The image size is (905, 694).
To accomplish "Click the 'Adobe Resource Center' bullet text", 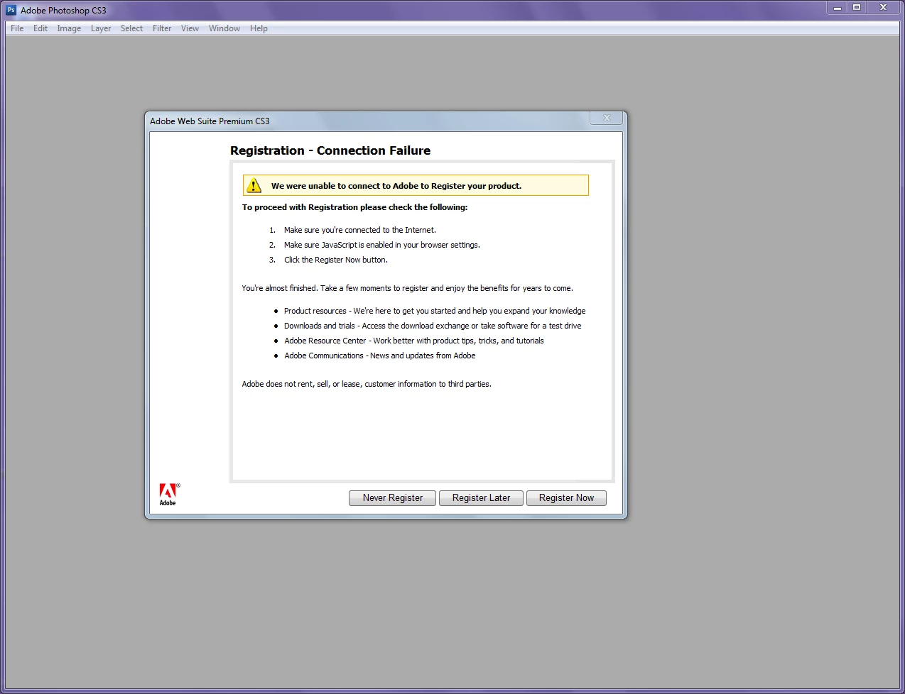I will point(414,341).
